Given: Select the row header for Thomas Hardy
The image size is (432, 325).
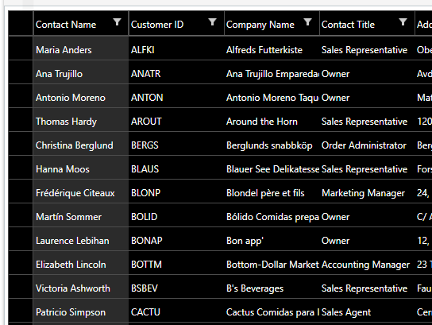Looking at the screenshot, I should coord(21,120).
